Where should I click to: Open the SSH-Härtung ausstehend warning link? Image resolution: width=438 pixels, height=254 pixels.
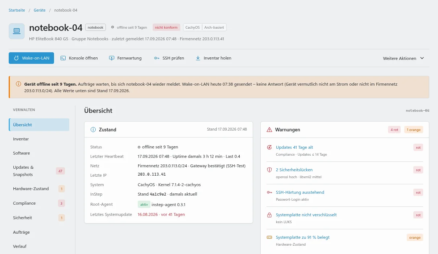click(x=300, y=192)
